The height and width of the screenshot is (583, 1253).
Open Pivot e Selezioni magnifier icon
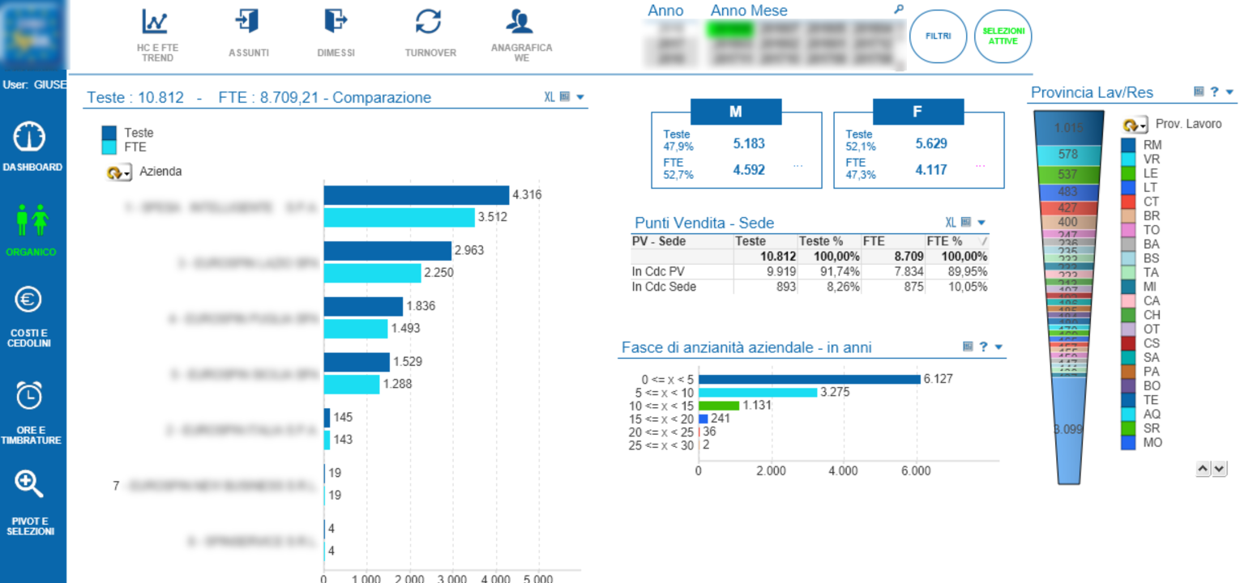[x=29, y=484]
